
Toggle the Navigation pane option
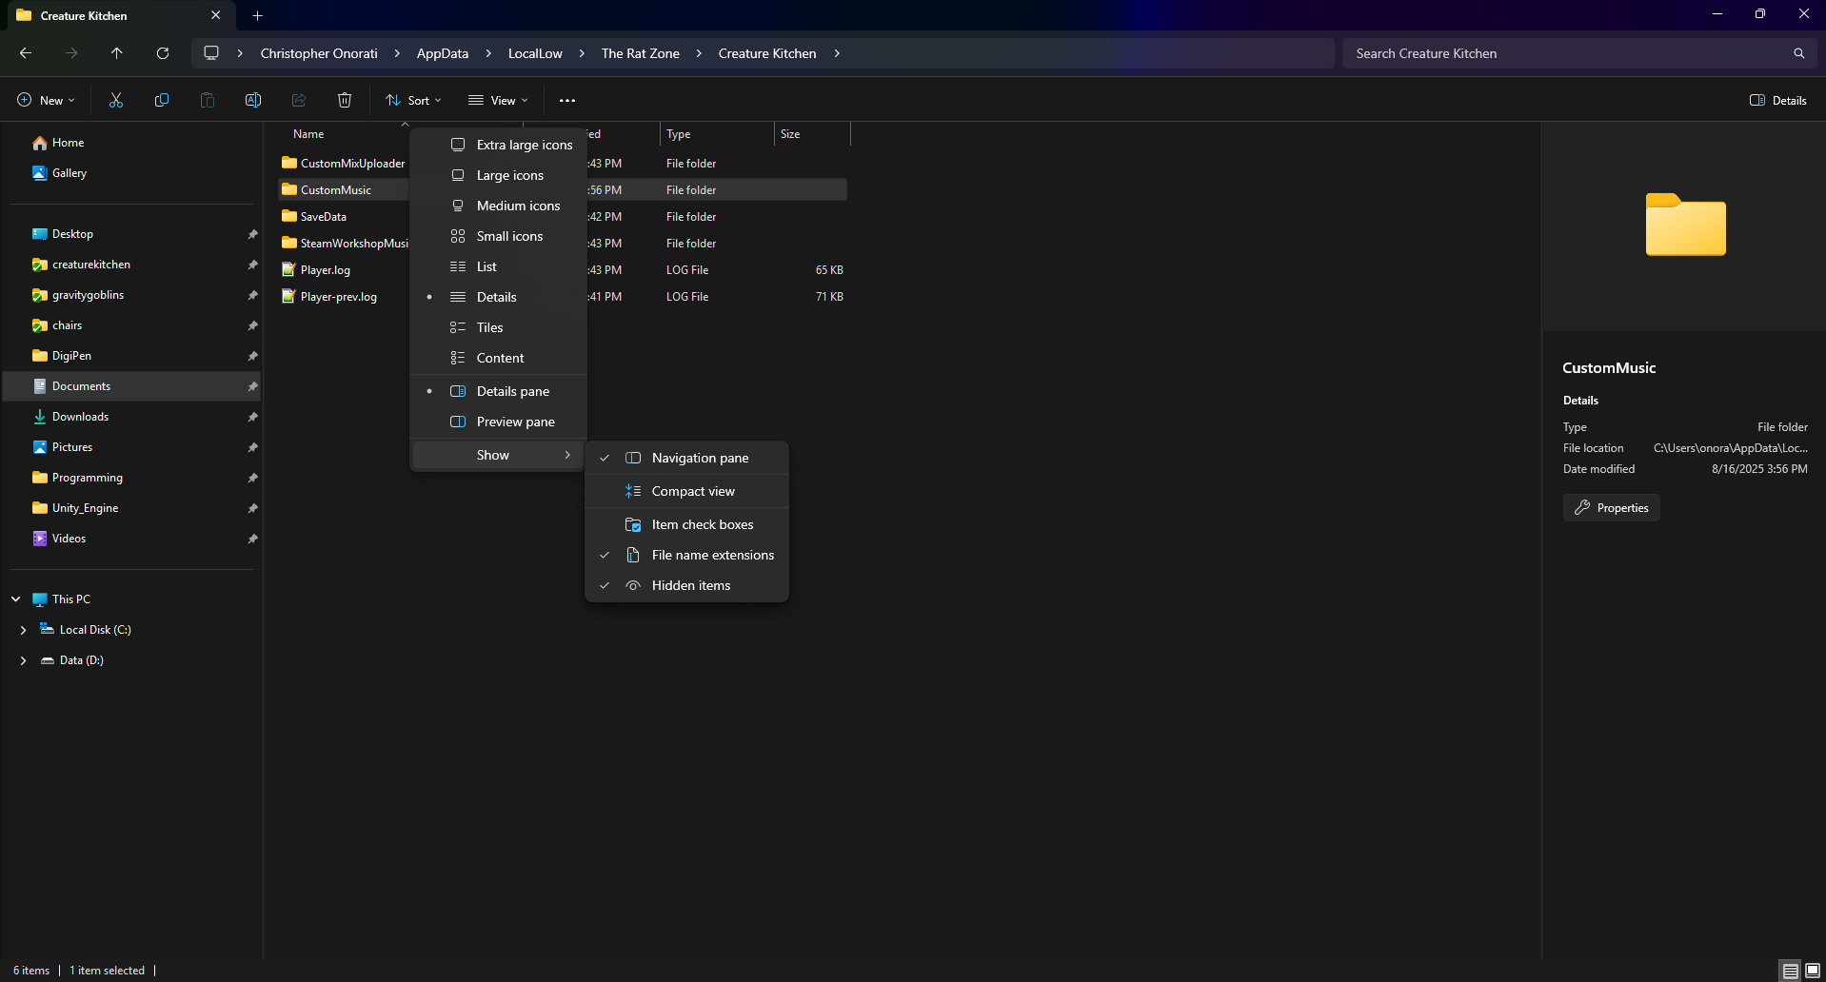click(686, 458)
